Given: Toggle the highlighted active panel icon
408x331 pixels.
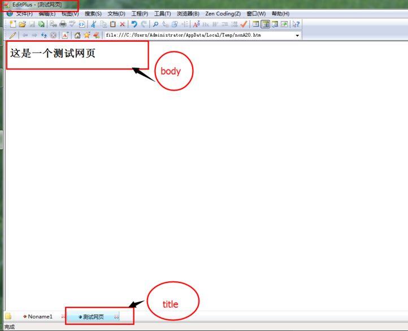Looking at the screenshot, I should (x=266, y=24).
